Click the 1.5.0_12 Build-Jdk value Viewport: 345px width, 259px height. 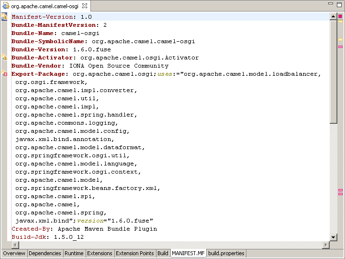pos(69,237)
